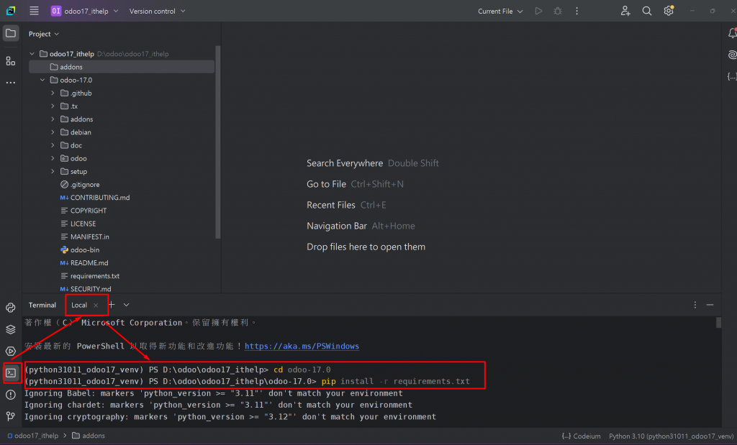Open the right sidebar braces icon

click(732, 76)
